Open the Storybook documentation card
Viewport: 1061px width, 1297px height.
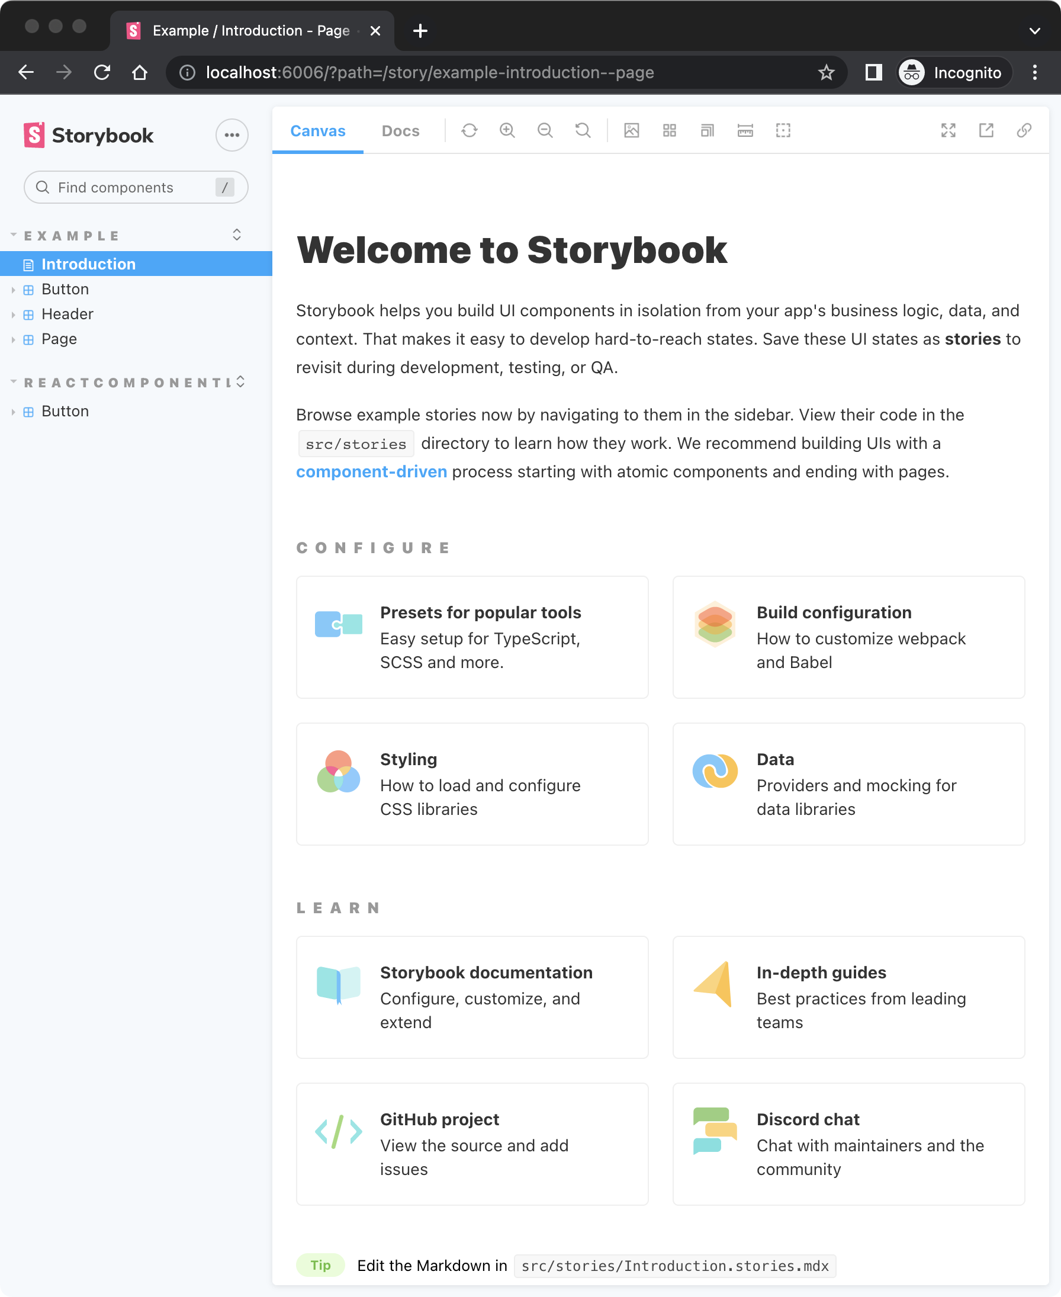472,997
